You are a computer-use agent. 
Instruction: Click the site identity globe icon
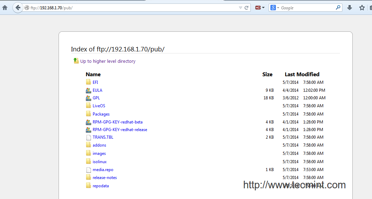coord(27,8)
